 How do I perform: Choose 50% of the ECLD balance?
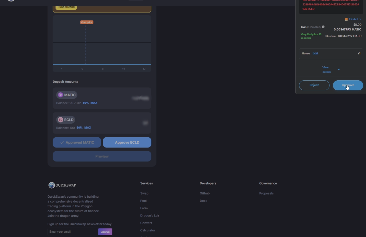[79, 128]
